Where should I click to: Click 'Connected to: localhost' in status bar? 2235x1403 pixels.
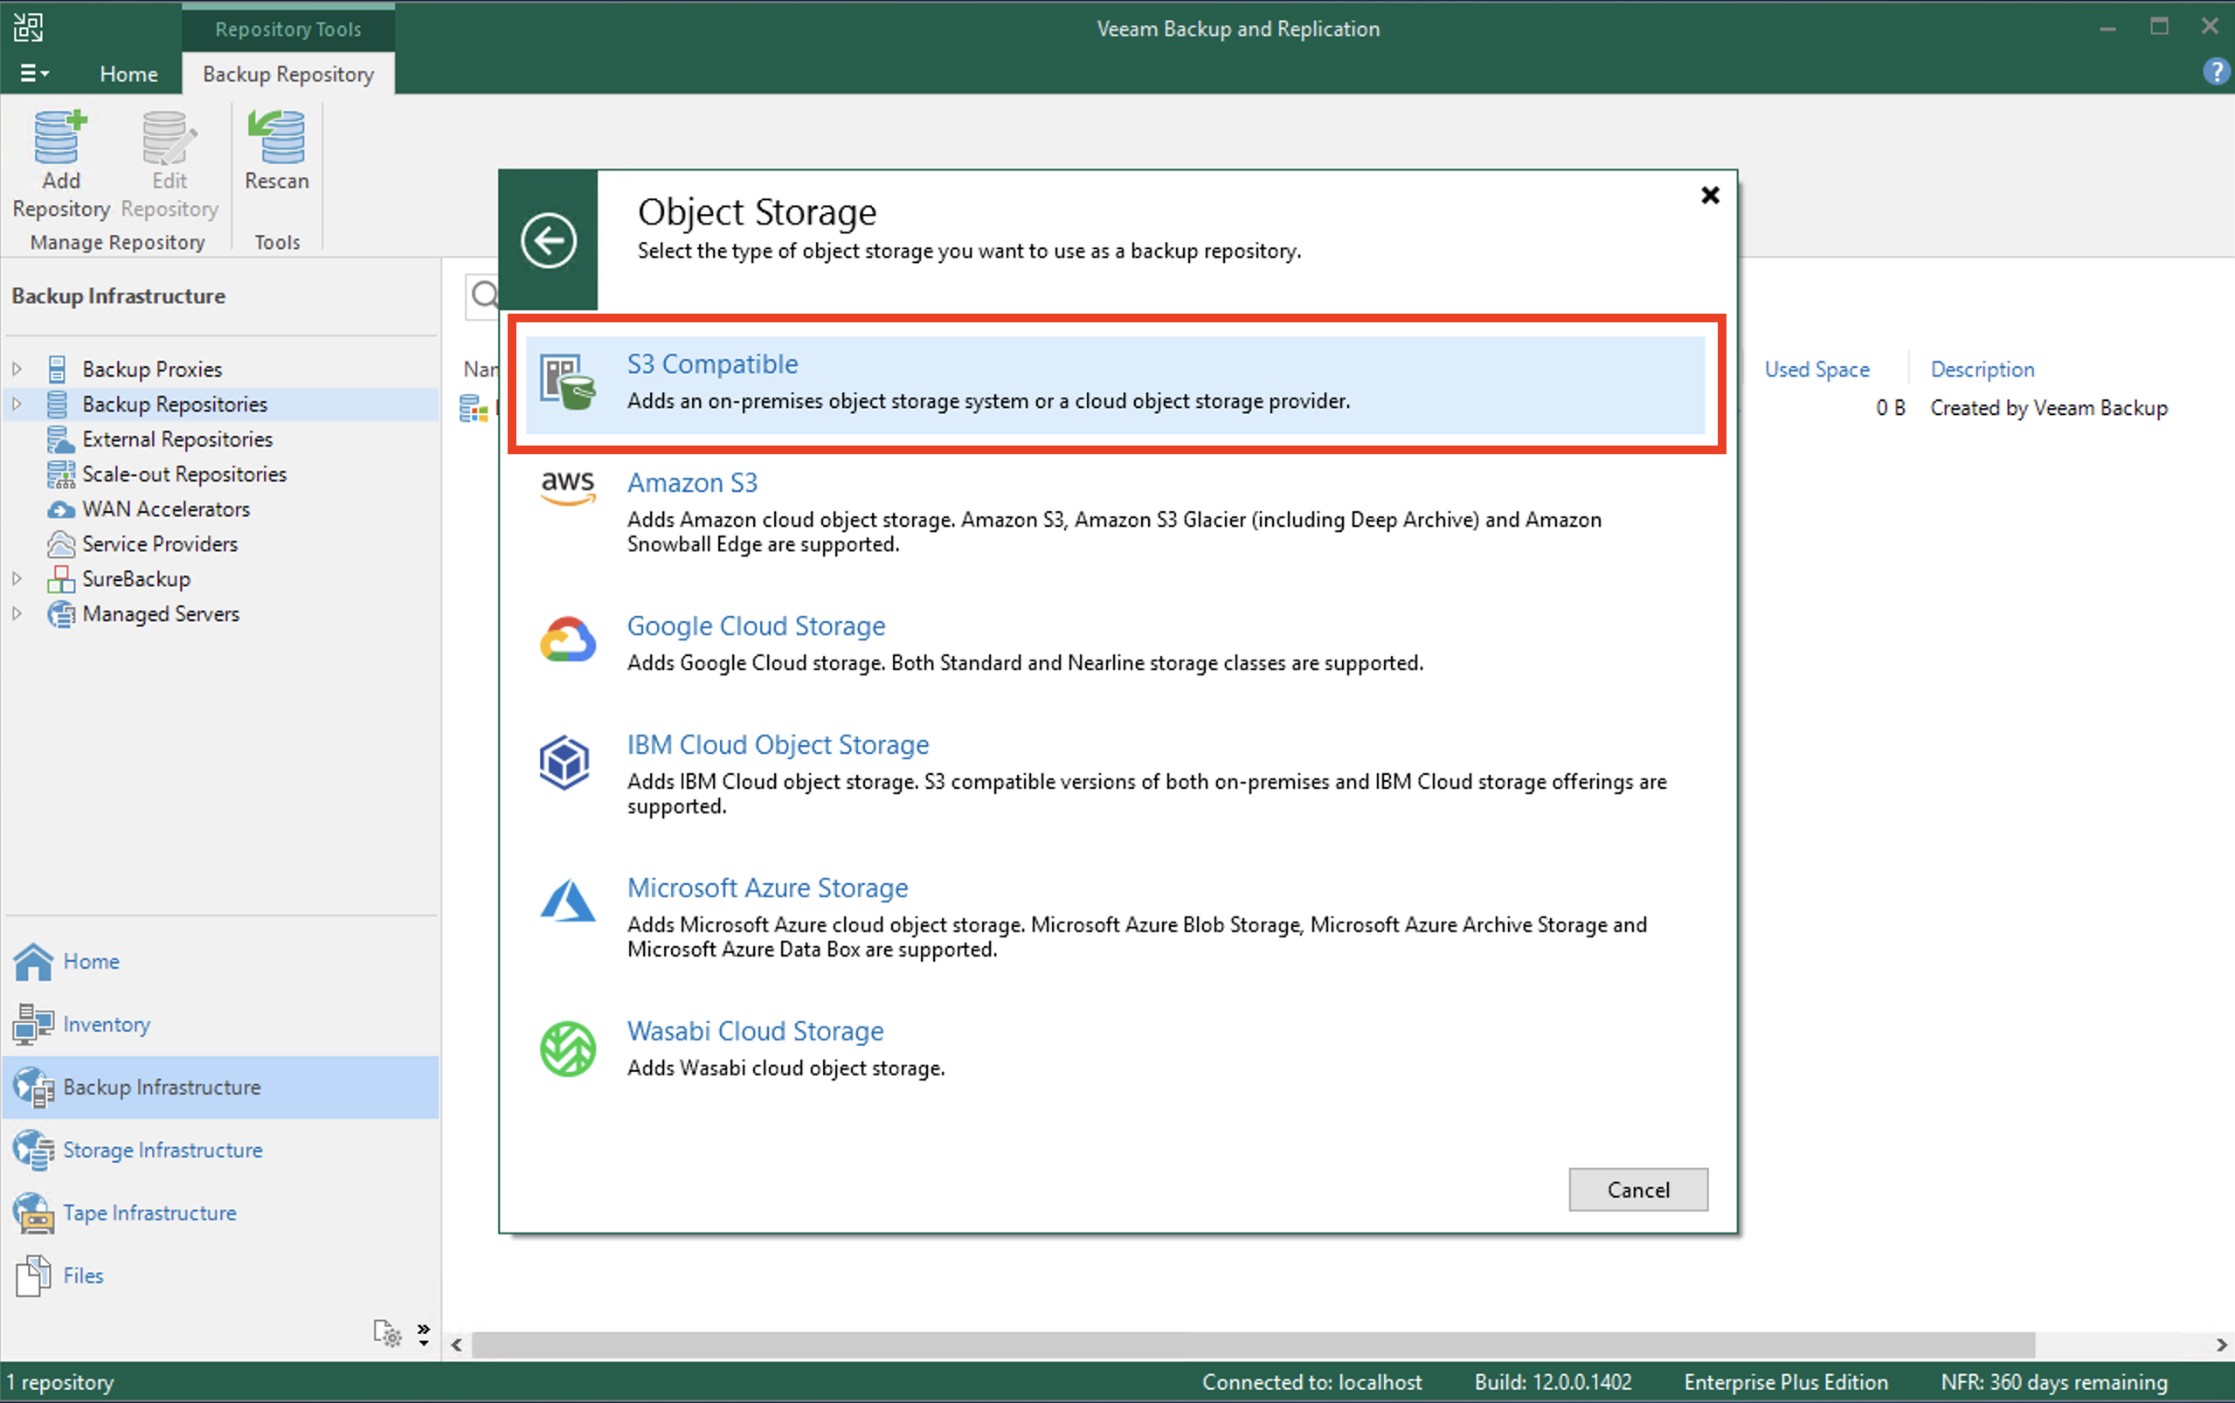[1311, 1383]
